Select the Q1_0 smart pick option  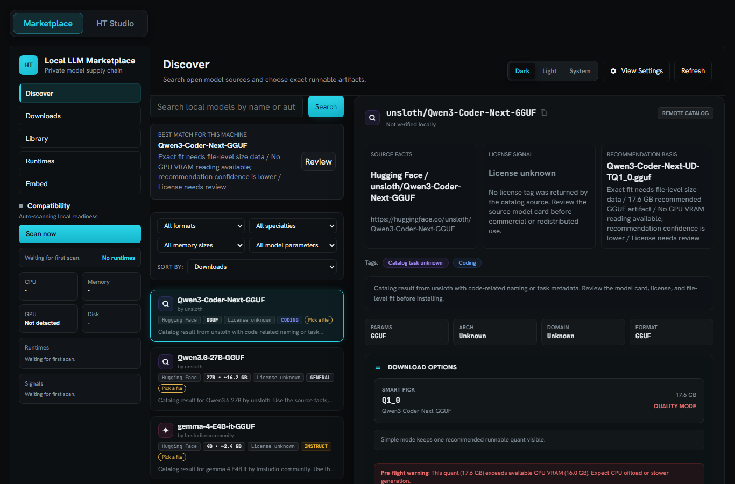539,401
